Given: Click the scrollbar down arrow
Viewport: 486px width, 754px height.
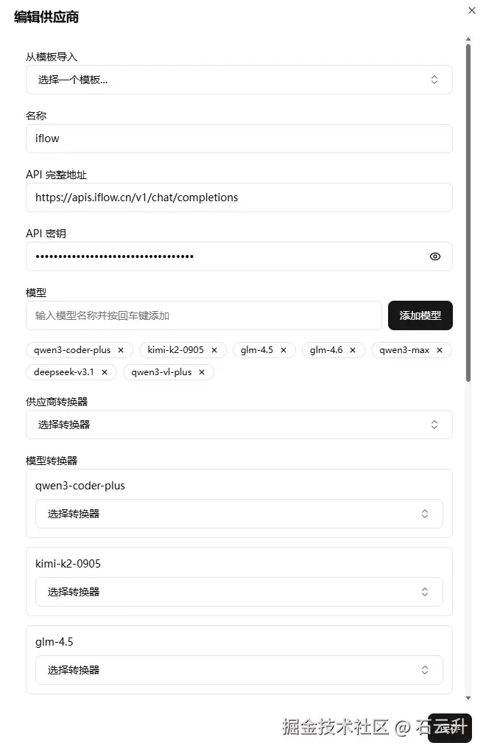Looking at the screenshot, I should click(x=468, y=698).
